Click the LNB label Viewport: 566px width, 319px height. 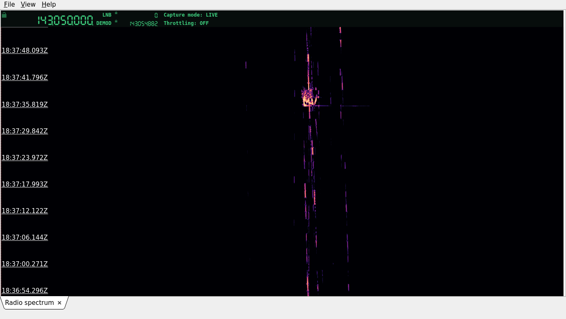[107, 15]
